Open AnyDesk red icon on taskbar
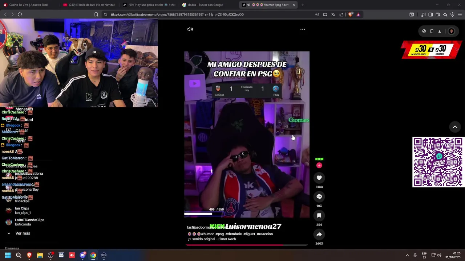The width and height of the screenshot is (465, 261). coord(72,255)
